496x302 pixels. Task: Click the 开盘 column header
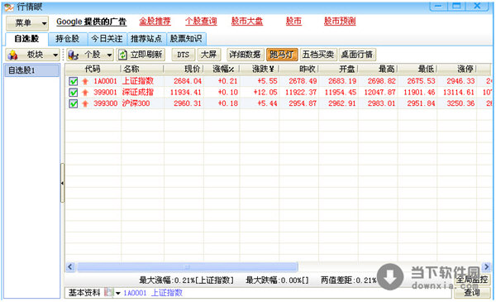click(x=338, y=69)
